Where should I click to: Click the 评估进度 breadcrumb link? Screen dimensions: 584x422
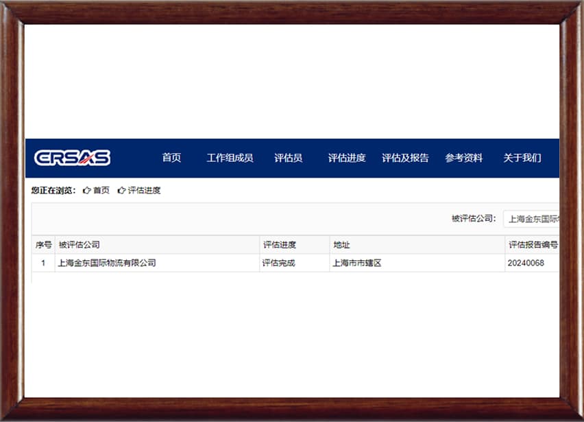[144, 191]
